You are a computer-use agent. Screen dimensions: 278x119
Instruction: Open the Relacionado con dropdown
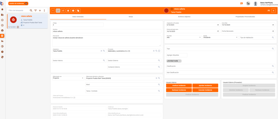coord(83,78)
